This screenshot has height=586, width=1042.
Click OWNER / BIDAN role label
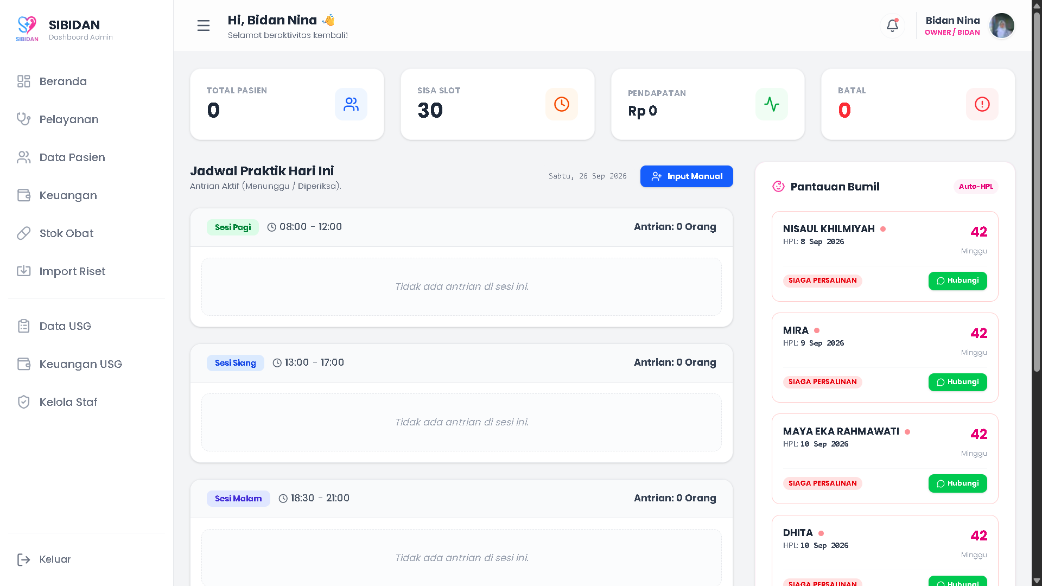point(952,33)
